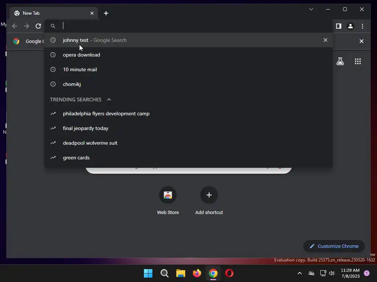This screenshot has height=282, width=377.
Task: Open the Chrome side panel icon
Action: click(339, 26)
